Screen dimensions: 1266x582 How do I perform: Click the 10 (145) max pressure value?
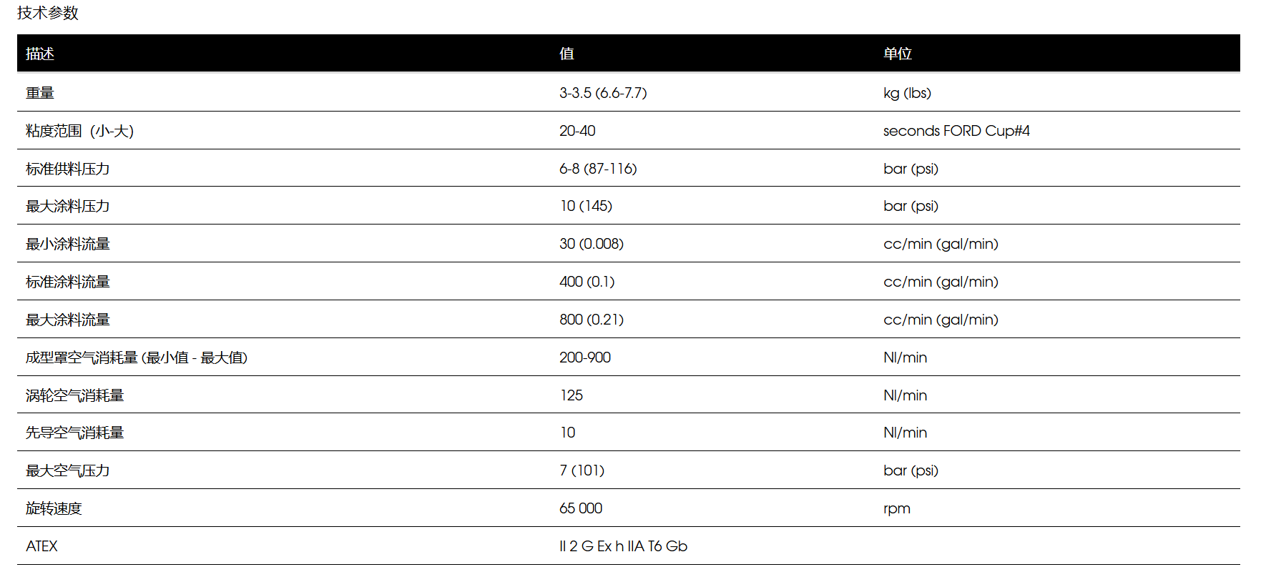pos(586,206)
